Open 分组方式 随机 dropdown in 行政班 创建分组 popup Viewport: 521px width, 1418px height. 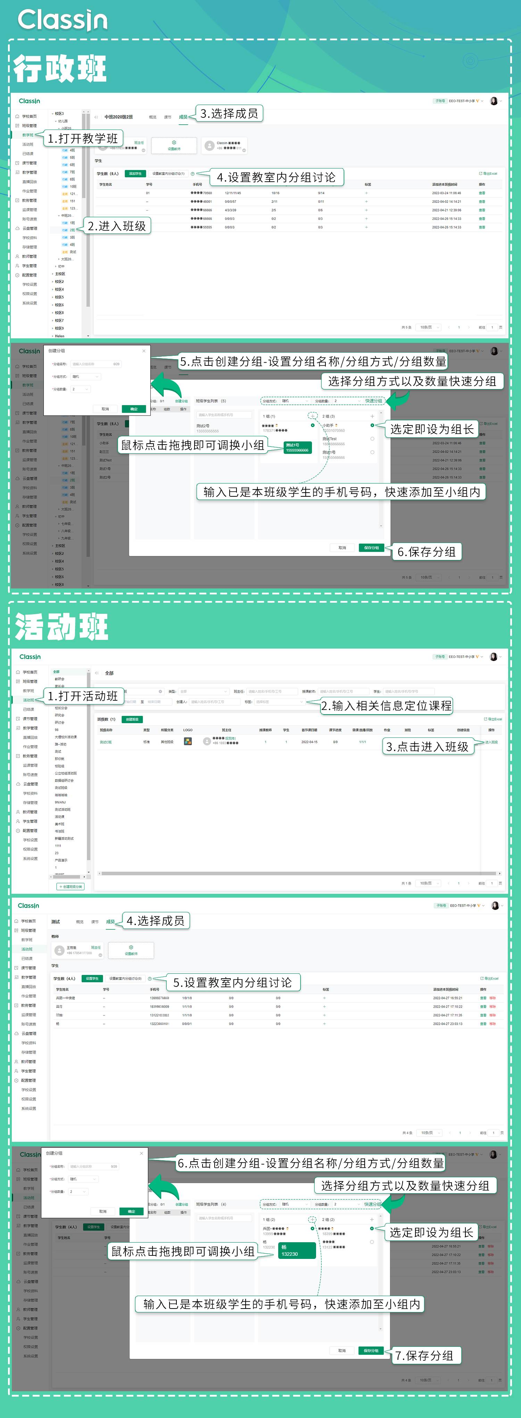tap(86, 377)
